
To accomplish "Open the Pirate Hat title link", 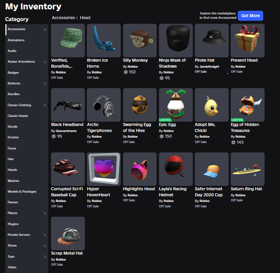I will click(x=205, y=60).
